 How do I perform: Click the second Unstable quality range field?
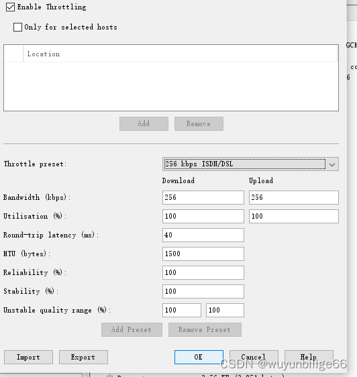coord(225,310)
